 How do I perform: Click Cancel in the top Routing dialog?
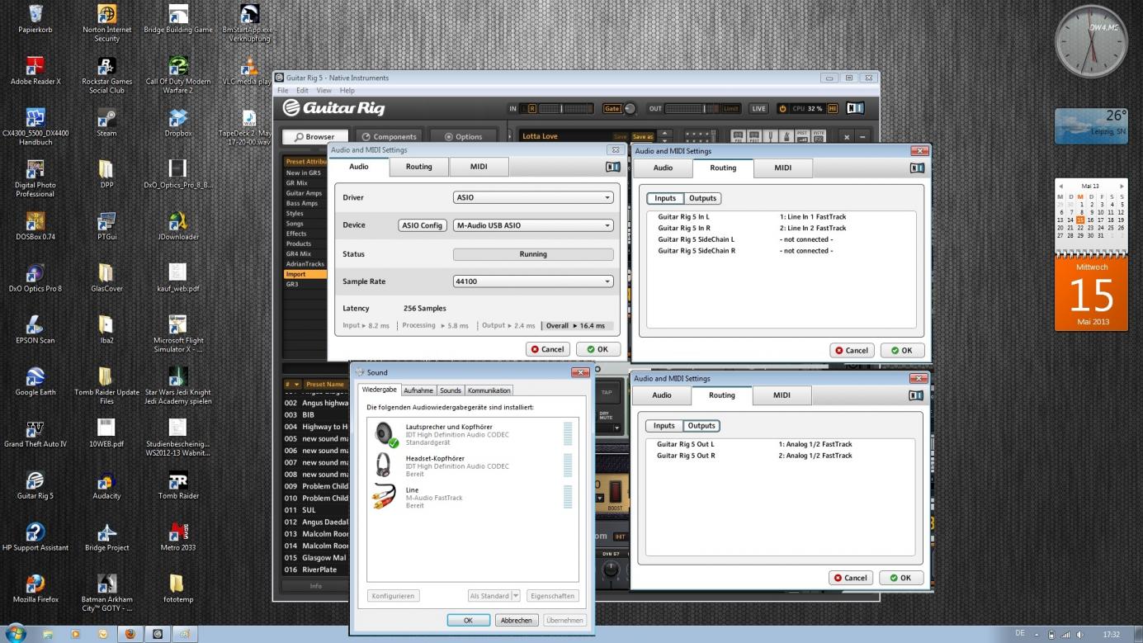(x=852, y=350)
